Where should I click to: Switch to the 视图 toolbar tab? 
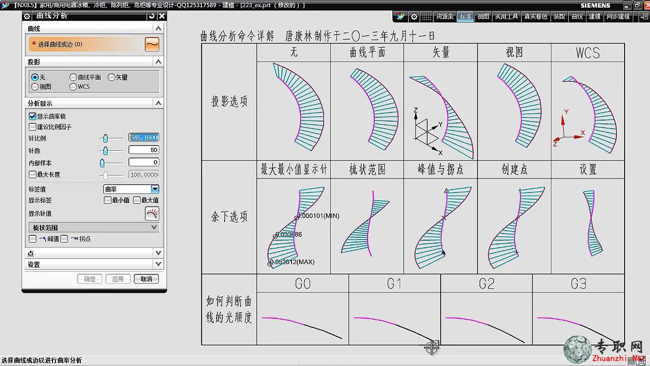tap(483, 16)
